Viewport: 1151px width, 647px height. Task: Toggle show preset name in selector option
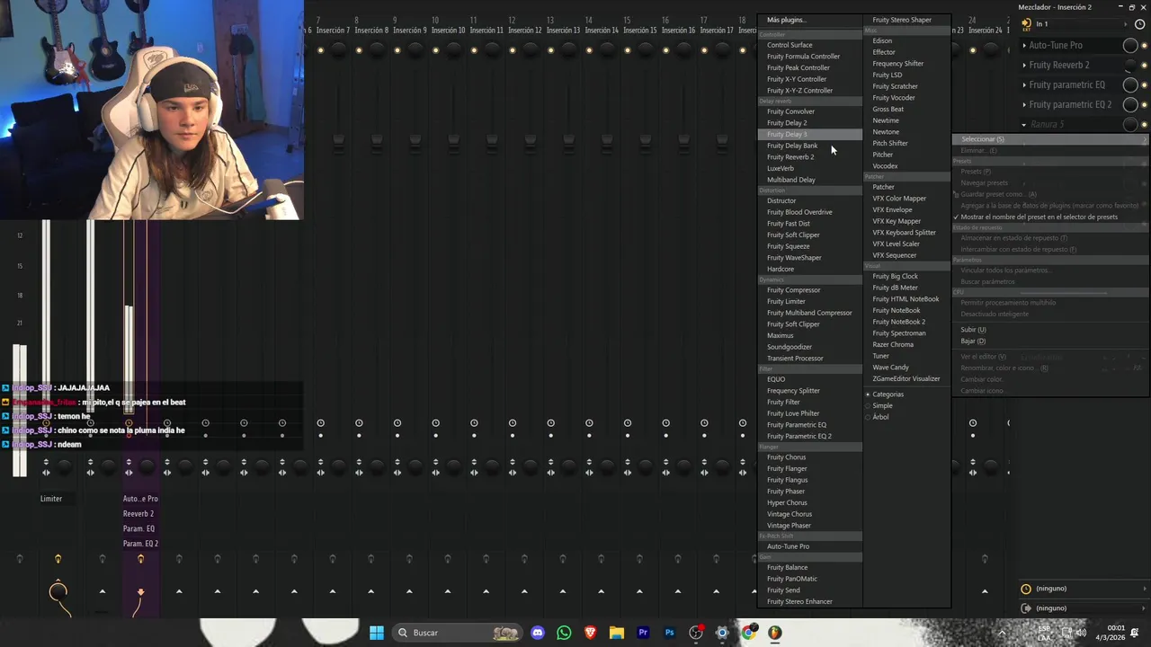tap(1039, 217)
